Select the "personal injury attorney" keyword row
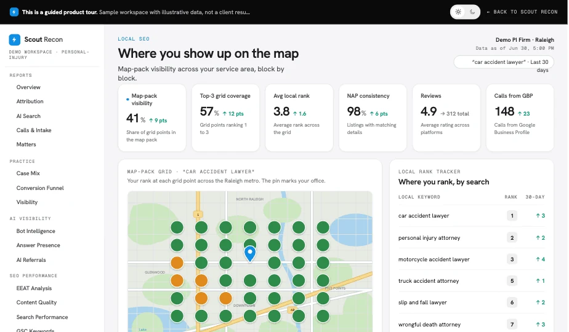Screen dimensions: 569x332 tap(471, 238)
